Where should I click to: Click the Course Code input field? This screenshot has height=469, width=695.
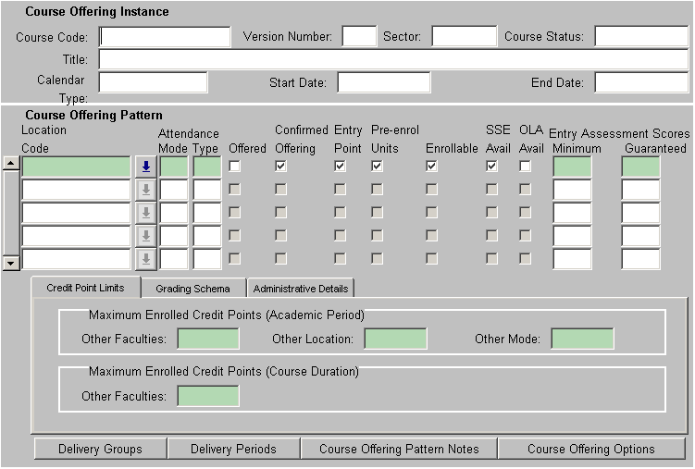(165, 37)
